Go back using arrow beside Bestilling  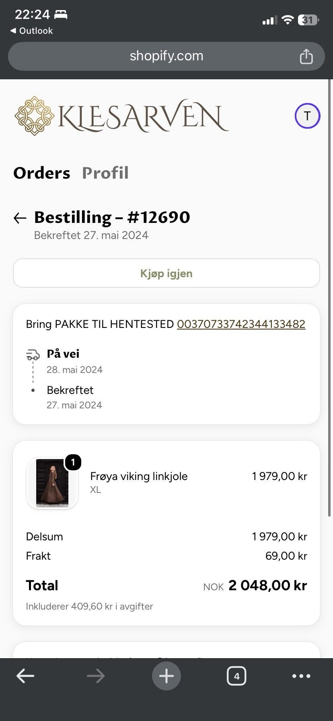pos(20,218)
